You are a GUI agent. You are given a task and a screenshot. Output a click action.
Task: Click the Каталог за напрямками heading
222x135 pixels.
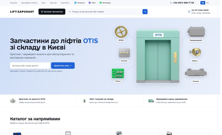pos(35,119)
